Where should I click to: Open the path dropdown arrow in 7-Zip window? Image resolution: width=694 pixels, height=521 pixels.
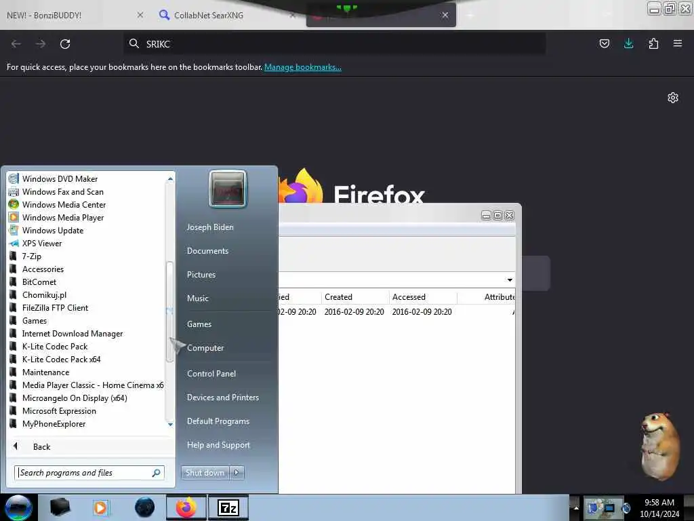tap(510, 280)
